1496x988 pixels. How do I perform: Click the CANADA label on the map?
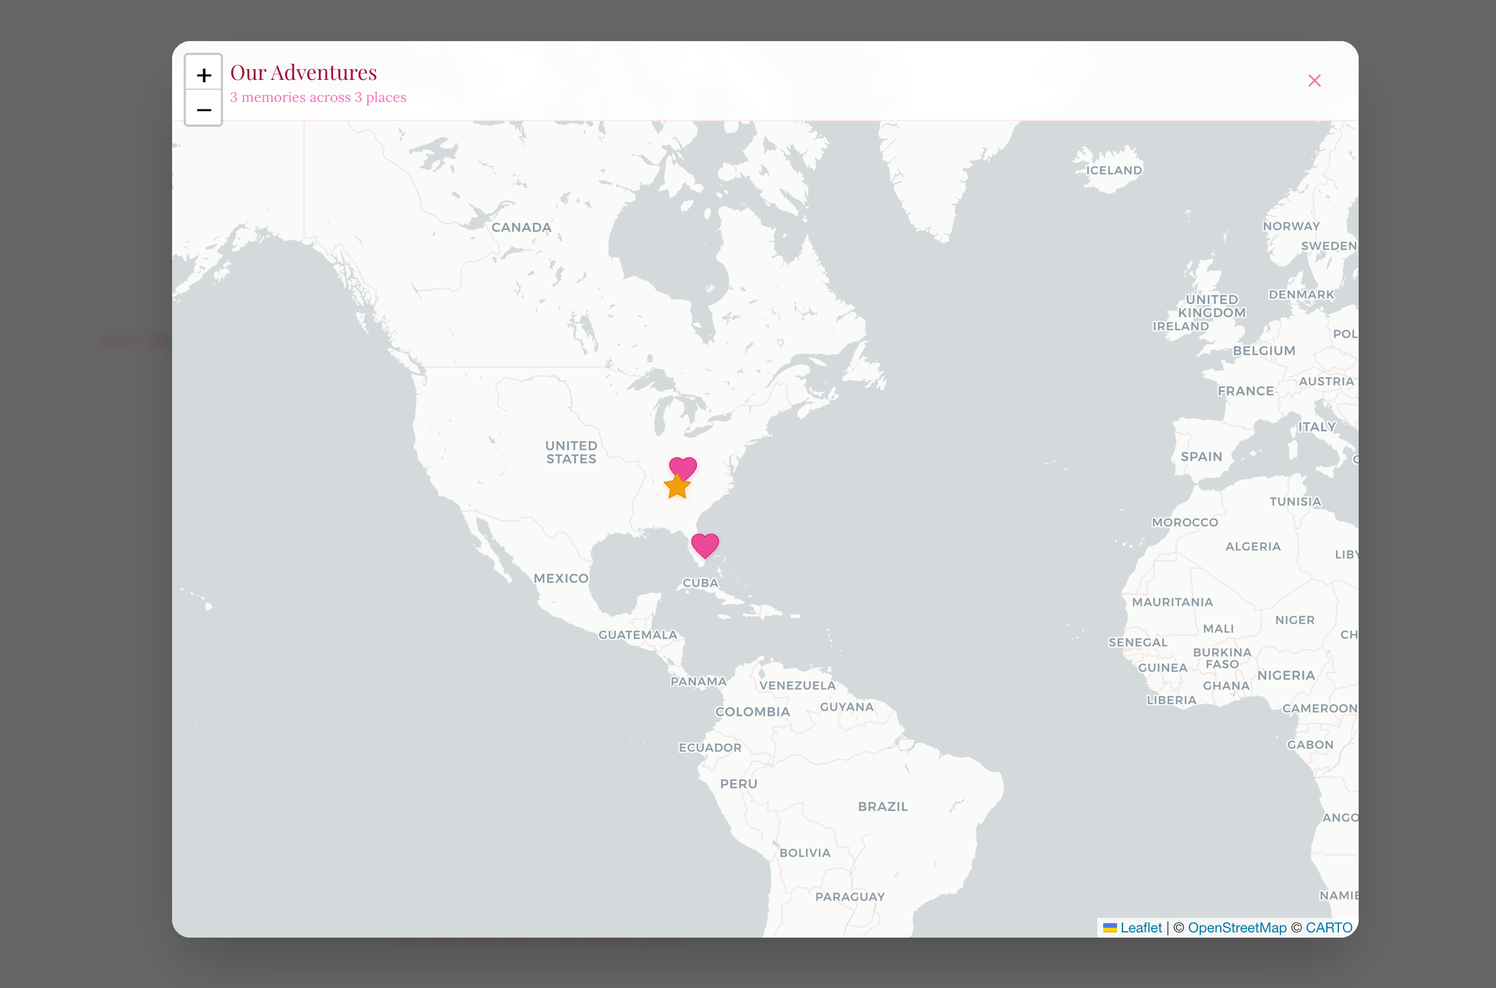pyautogui.click(x=521, y=228)
